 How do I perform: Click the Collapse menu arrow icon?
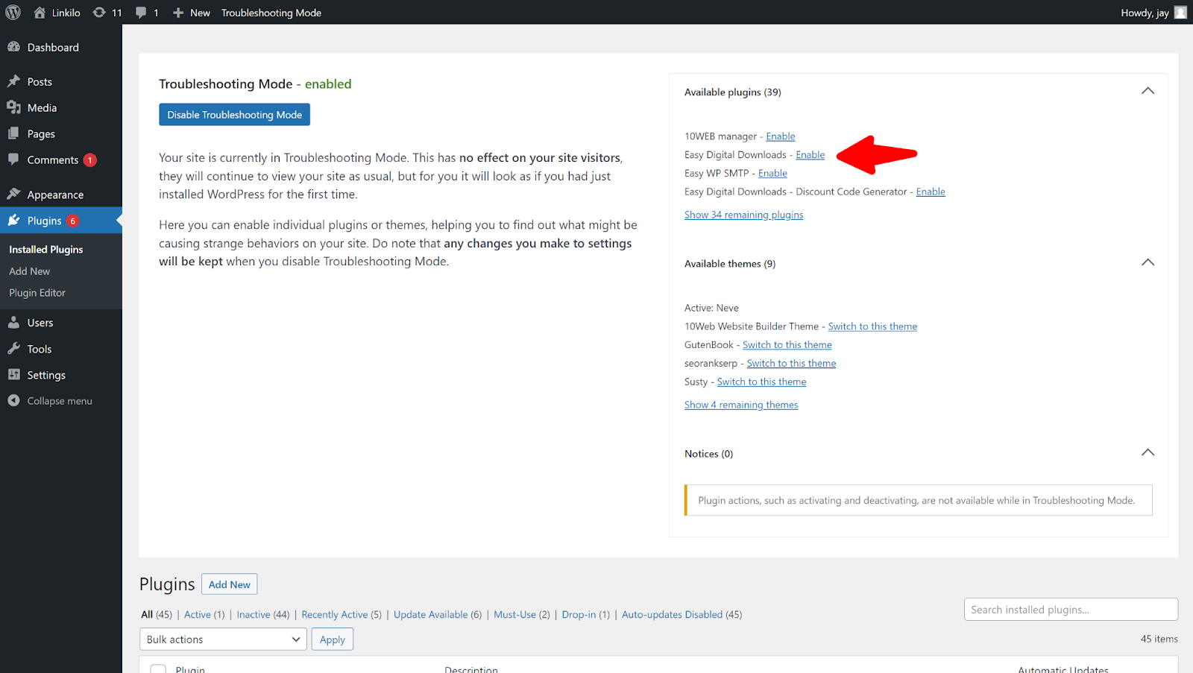(13, 400)
